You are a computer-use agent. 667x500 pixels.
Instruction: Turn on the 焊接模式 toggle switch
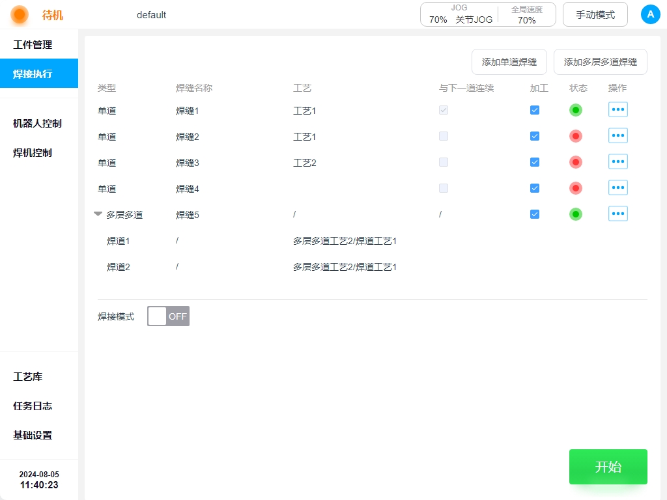click(168, 316)
